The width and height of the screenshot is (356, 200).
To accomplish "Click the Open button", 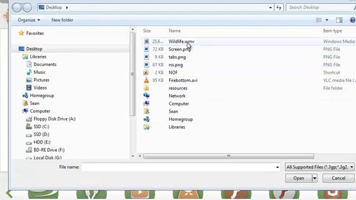I will pos(299,178).
